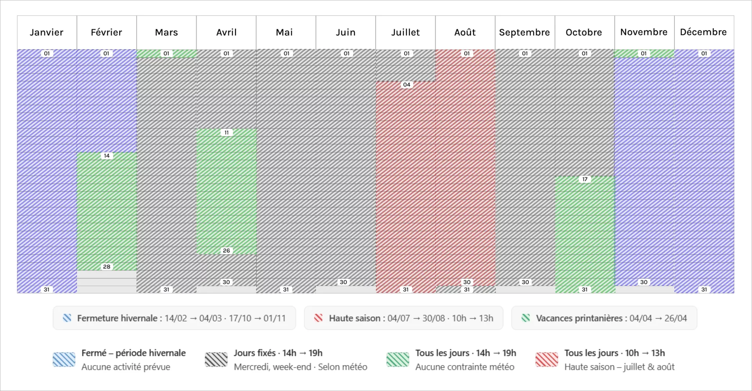
Task: Select the Décembre month header
Action: tap(703, 32)
